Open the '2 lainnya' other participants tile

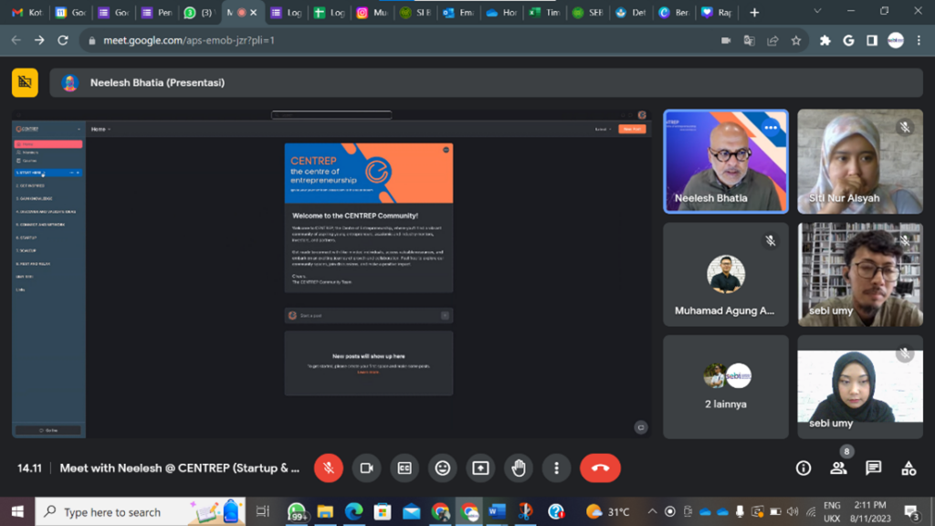[x=726, y=387]
